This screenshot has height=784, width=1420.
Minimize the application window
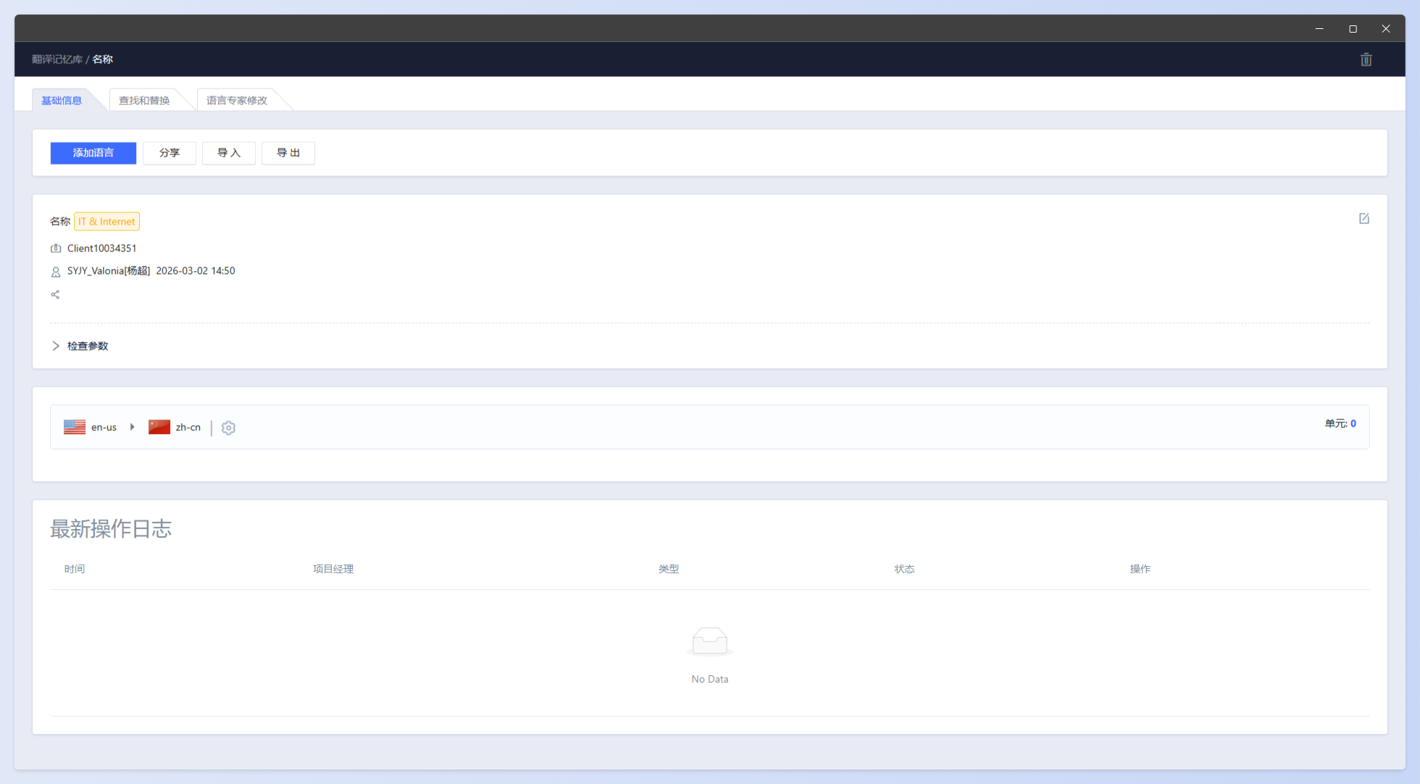pos(1319,28)
